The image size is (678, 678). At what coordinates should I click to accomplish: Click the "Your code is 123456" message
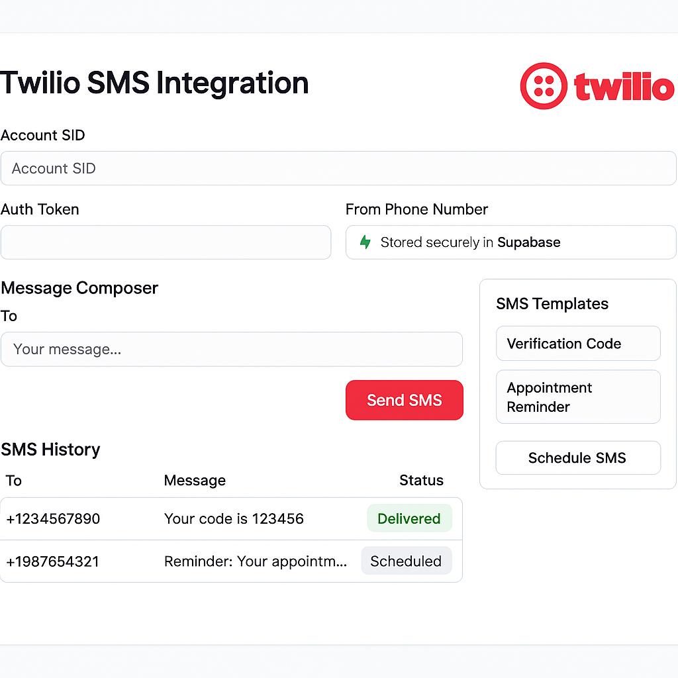(234, 518)
